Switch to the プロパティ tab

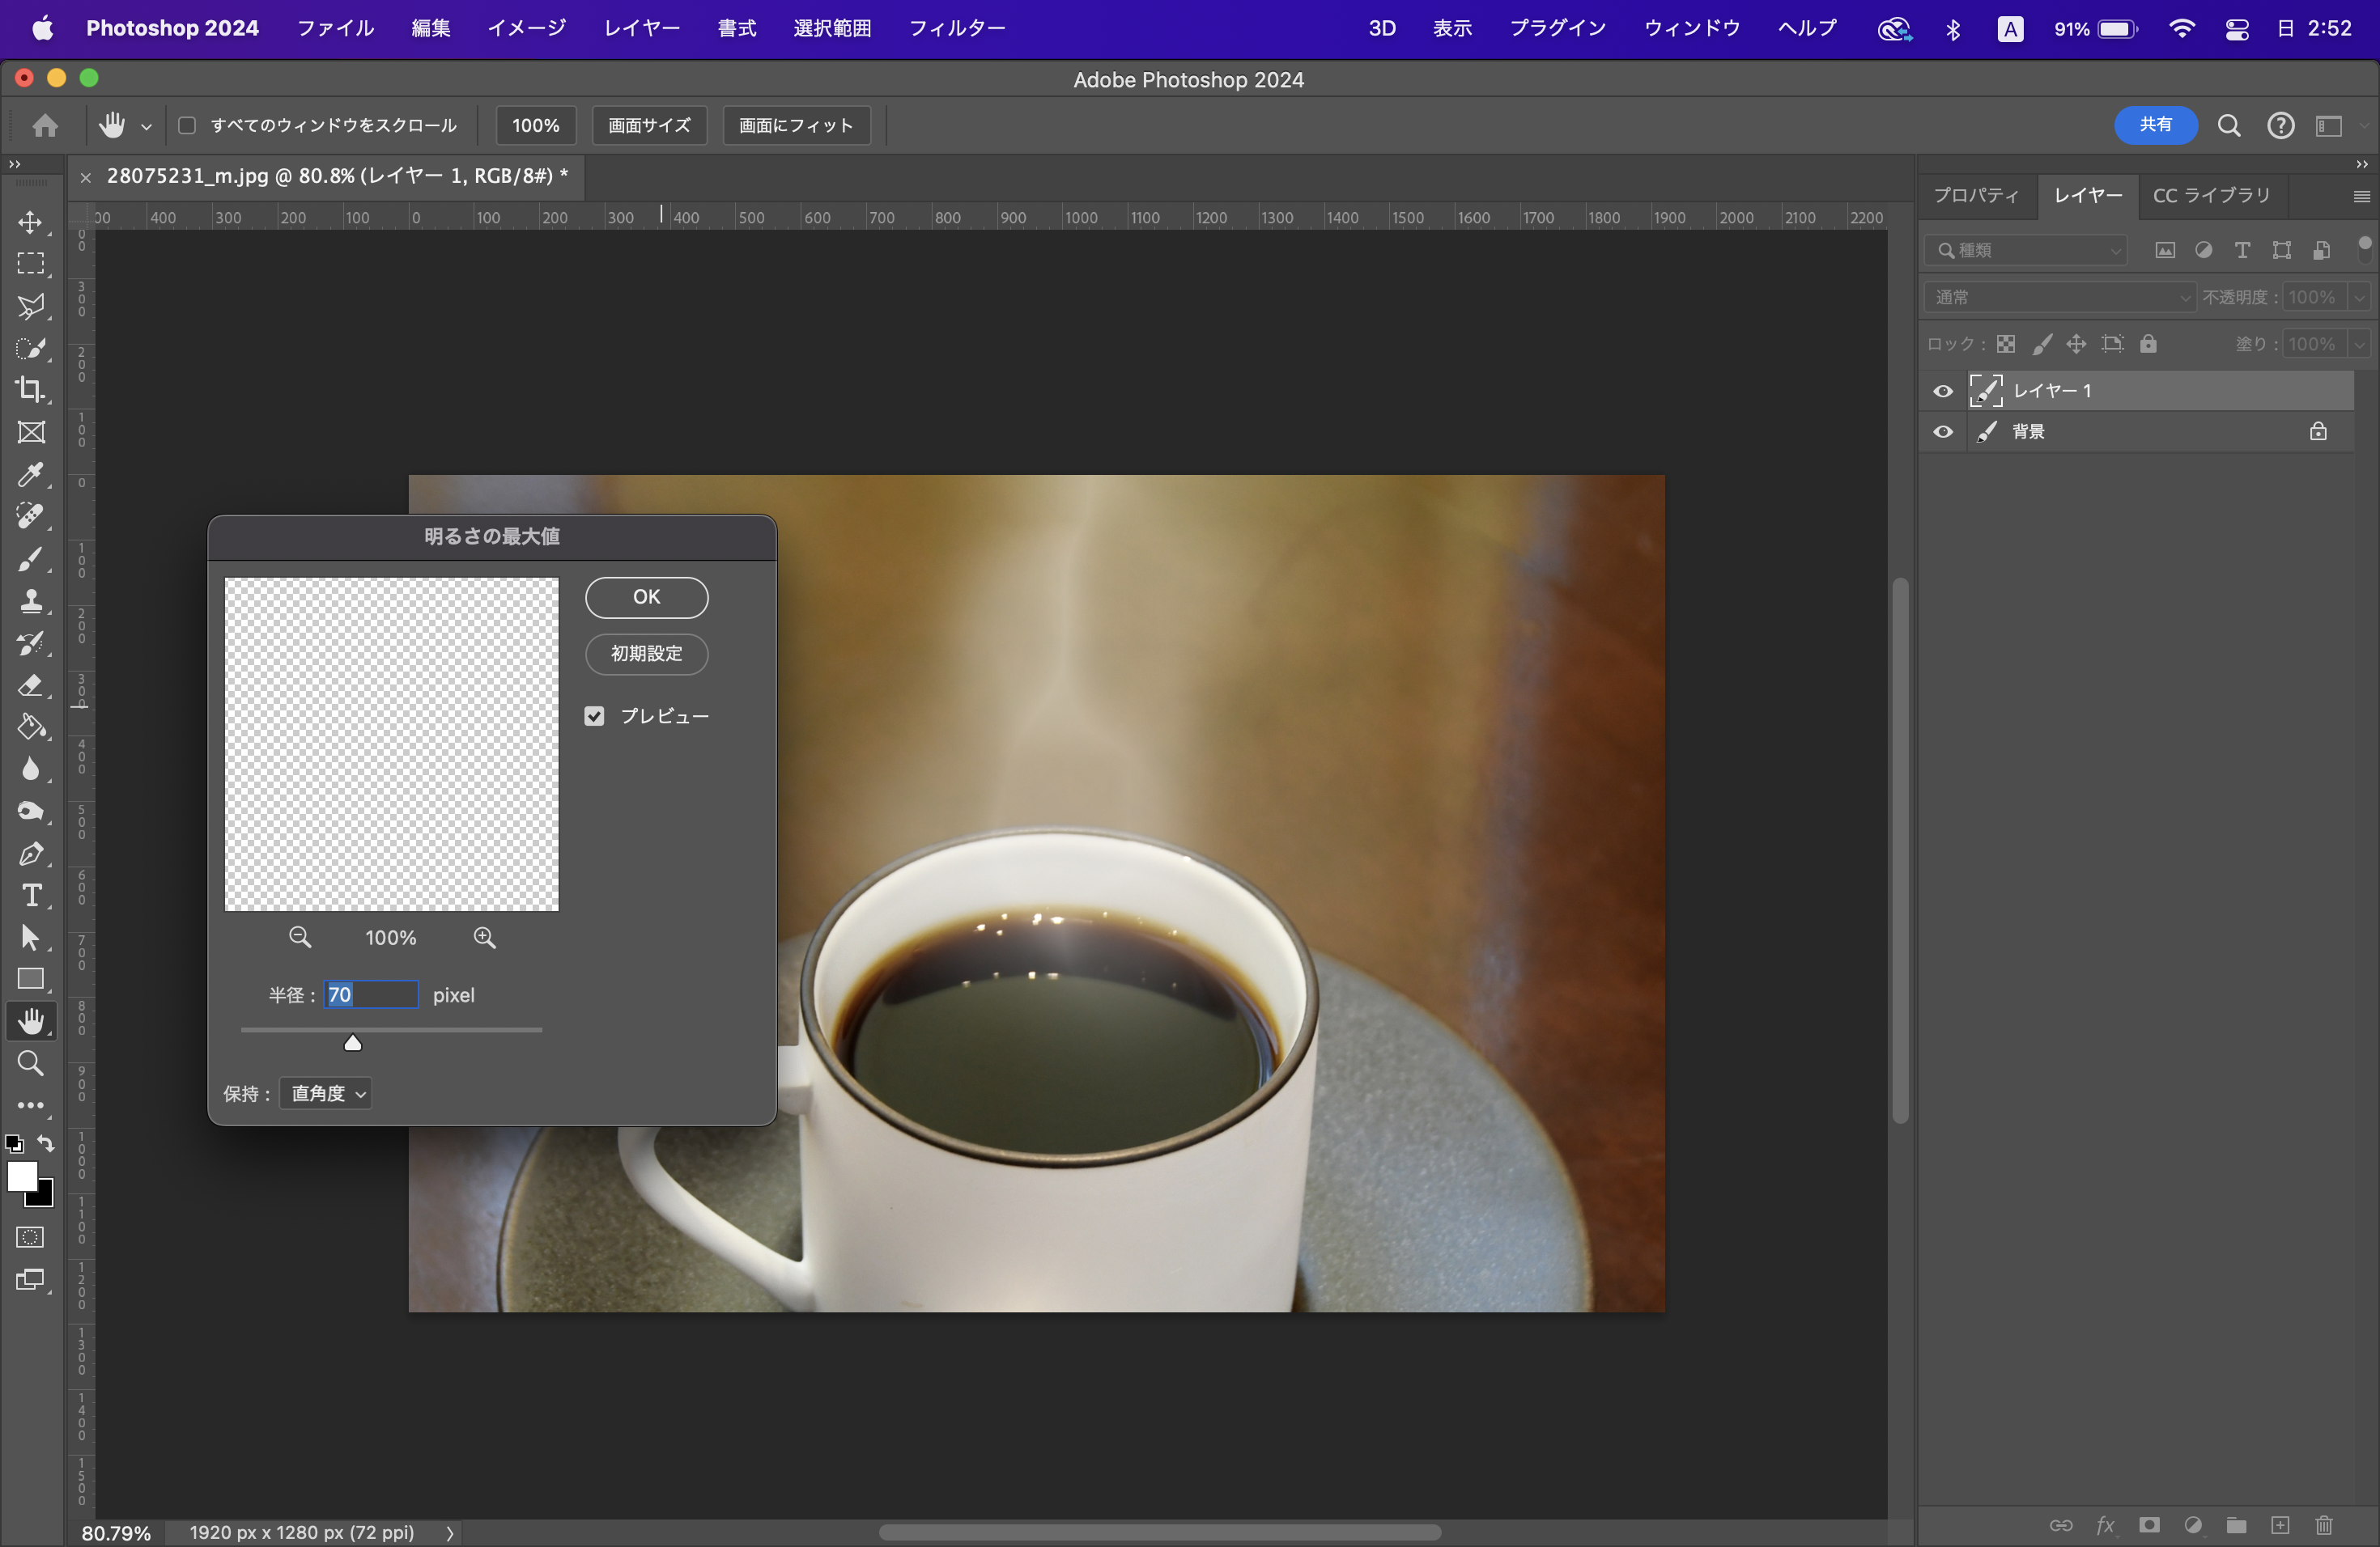pyautogui.click(x=1976, y=196)
